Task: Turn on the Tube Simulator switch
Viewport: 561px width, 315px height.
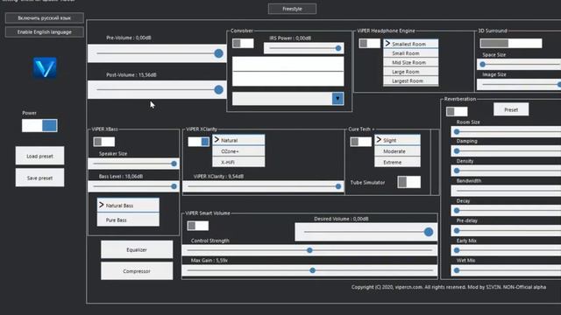Action: pyautogui.click(x=409, y=182)
